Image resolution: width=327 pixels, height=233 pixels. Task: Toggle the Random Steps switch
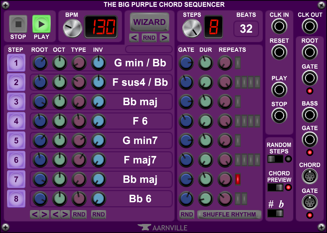(275, 159)
